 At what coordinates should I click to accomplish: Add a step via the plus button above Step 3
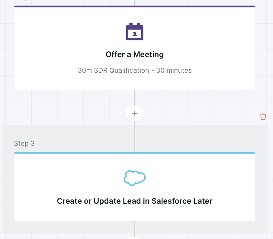pyautogui.click(x=135, y=113)
